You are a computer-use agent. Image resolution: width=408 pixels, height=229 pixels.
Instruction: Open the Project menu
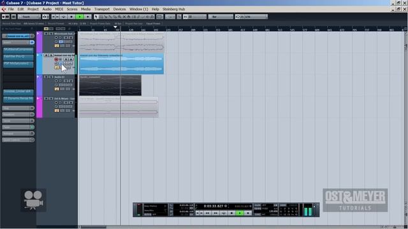coord(33,9)
